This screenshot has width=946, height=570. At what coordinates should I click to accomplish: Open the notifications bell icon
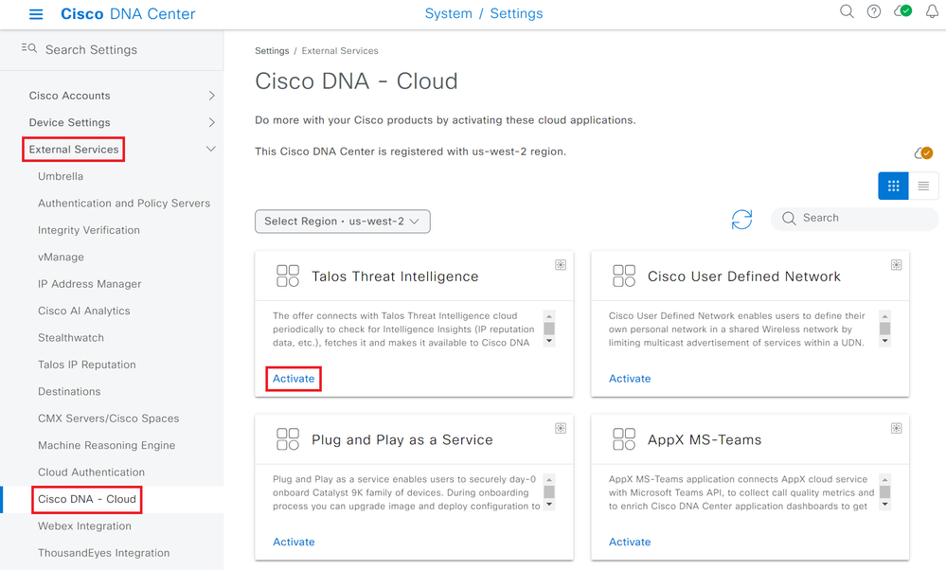[x=932, y=12]
